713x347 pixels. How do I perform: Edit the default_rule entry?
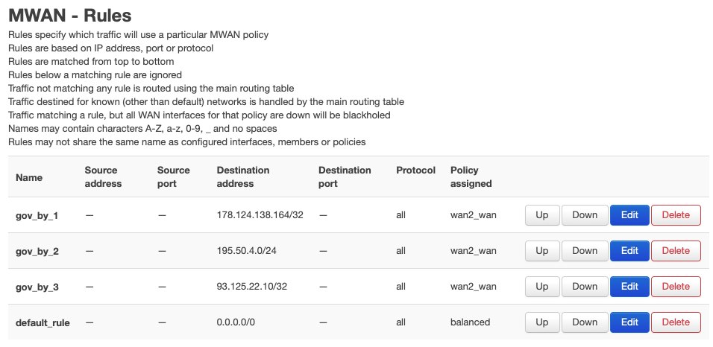point(629,322)
